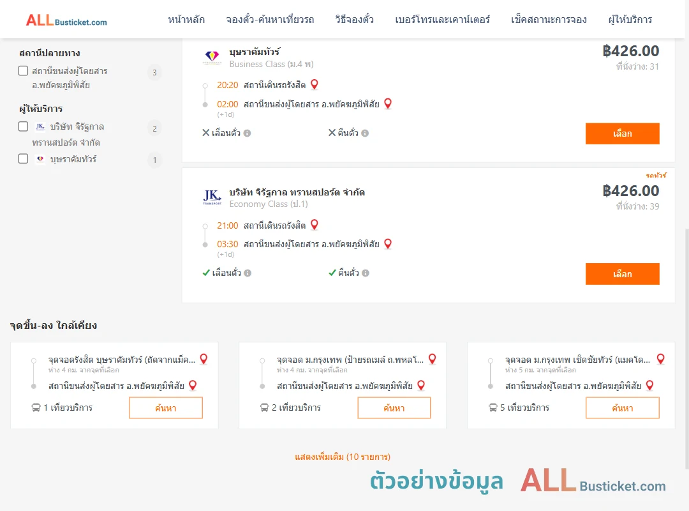Open destination map pin in 5 เที่ยวบริการ card

649,386
